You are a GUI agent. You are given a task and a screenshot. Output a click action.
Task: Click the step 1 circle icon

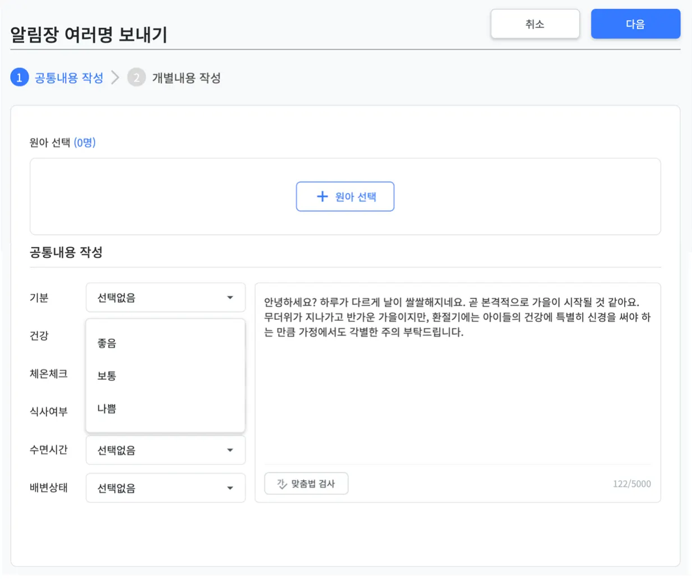click(x=20, y=77)
